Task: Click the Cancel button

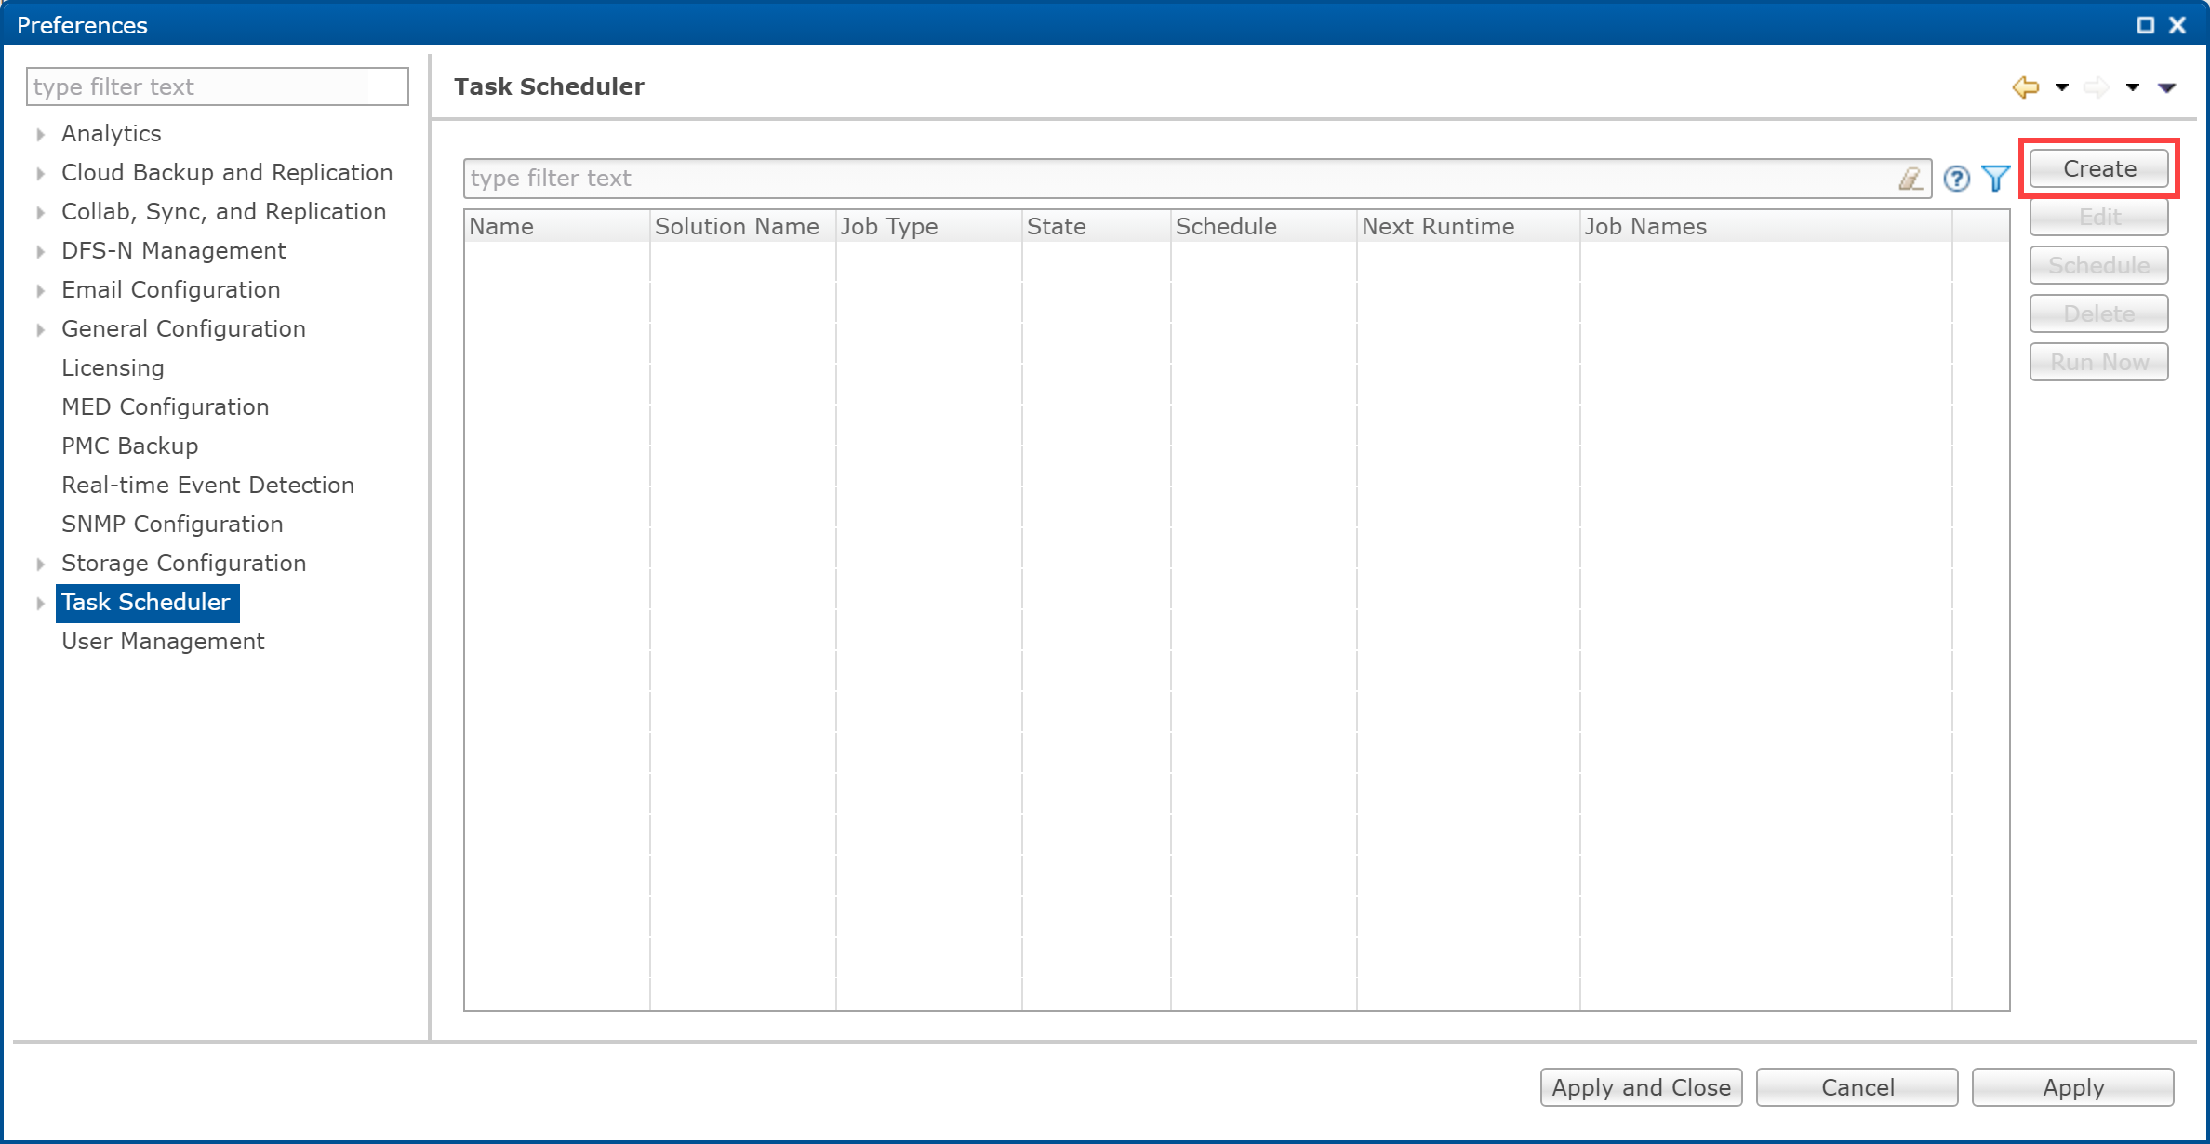Action: (1857, 1087)
